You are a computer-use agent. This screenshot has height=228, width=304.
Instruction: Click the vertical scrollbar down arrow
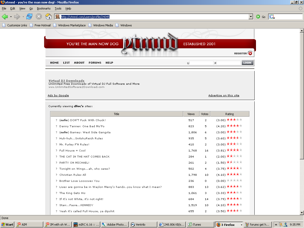pyautogui.click(x=302, y=213)
